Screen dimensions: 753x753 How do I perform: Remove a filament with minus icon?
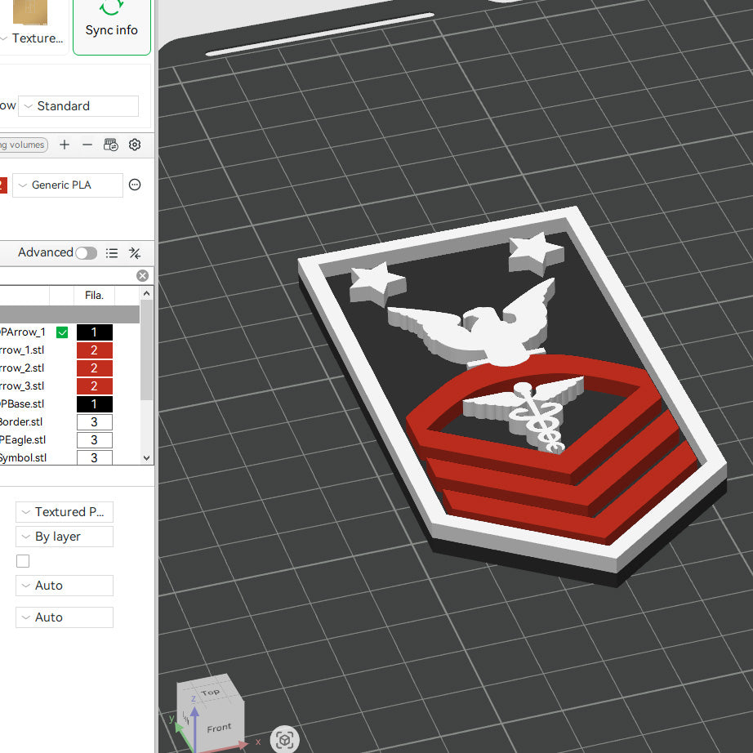tap(87, 145)
